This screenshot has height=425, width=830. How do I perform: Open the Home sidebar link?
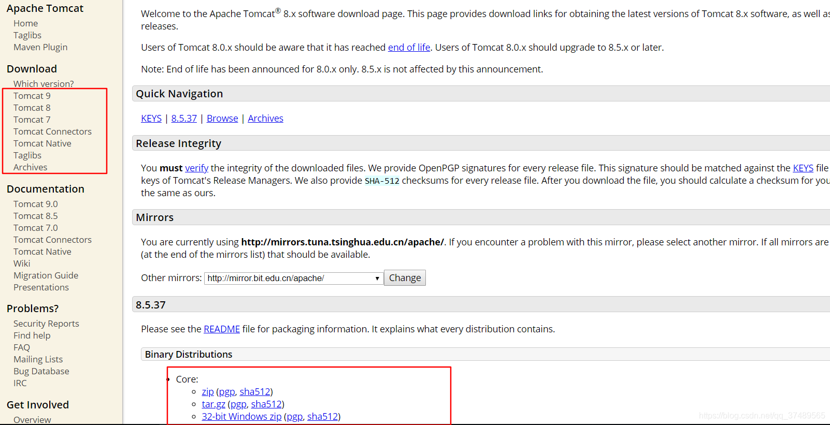pos(25,23)
